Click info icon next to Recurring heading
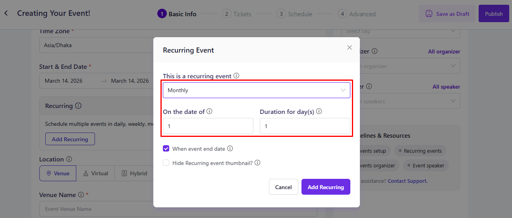The image size is (512, 218). (78, 106)
